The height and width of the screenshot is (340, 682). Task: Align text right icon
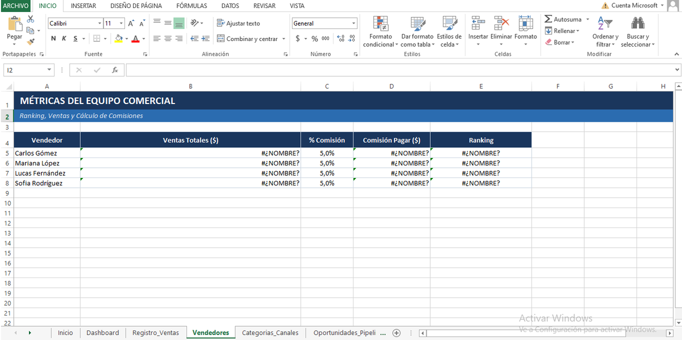[179, 39]
